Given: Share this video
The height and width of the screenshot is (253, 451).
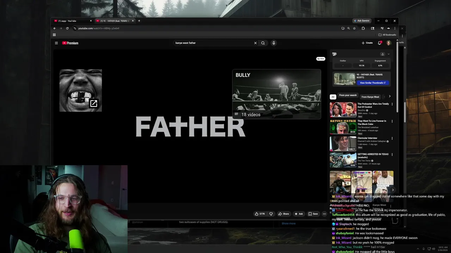Looking at the screenshot, I should 284,214.
